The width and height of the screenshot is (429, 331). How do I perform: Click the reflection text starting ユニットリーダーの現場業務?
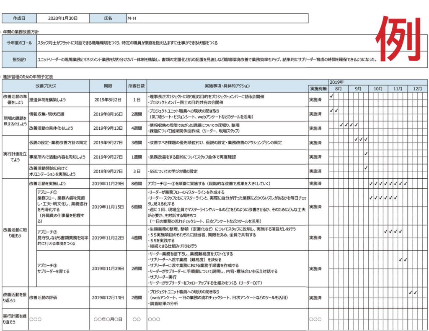(207, 59)
